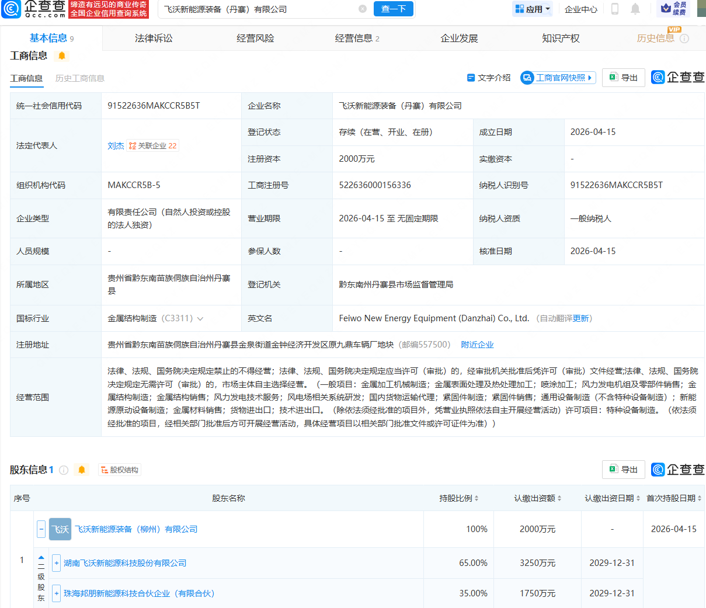Image resolution: width=706 pixels, height=608 pixels.
Task: Open 股权结构 button
Action: (x=120, y=470)
